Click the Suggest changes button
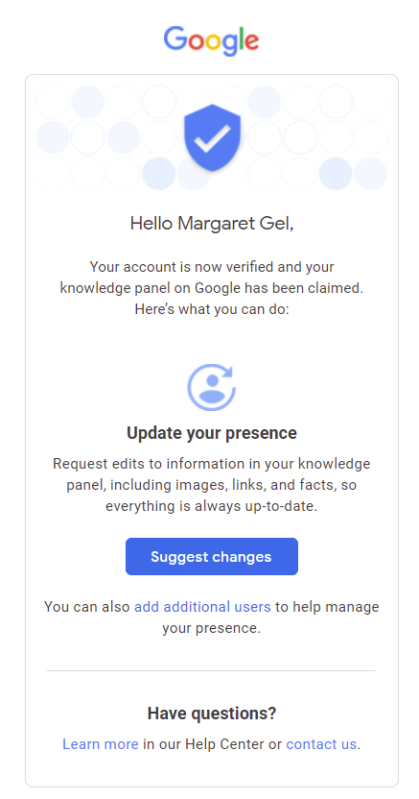The height and width of the screenshot is (799, 419). [x=212, y=556]
